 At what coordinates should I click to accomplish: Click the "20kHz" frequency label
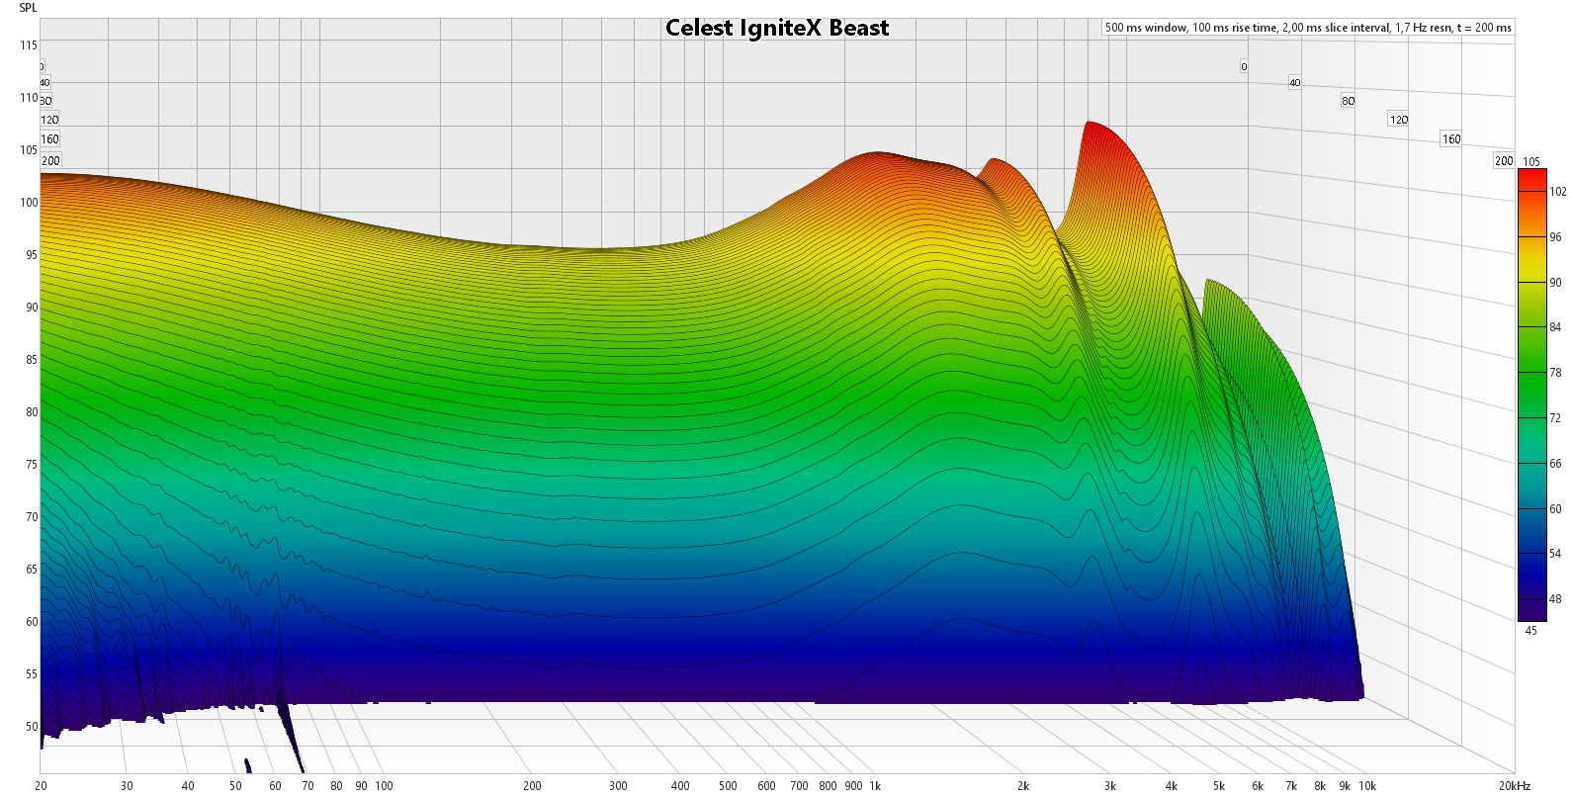coord(1514,786)
